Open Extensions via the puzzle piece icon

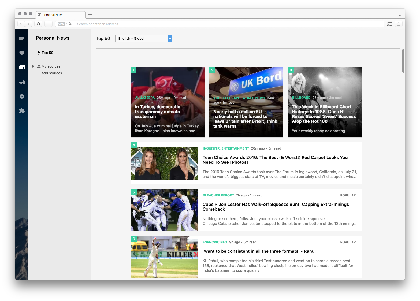[22, 111]
